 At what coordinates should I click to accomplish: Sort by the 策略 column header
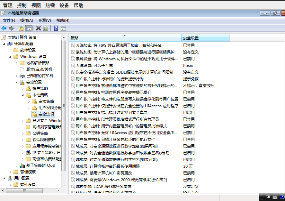[125, 38]
